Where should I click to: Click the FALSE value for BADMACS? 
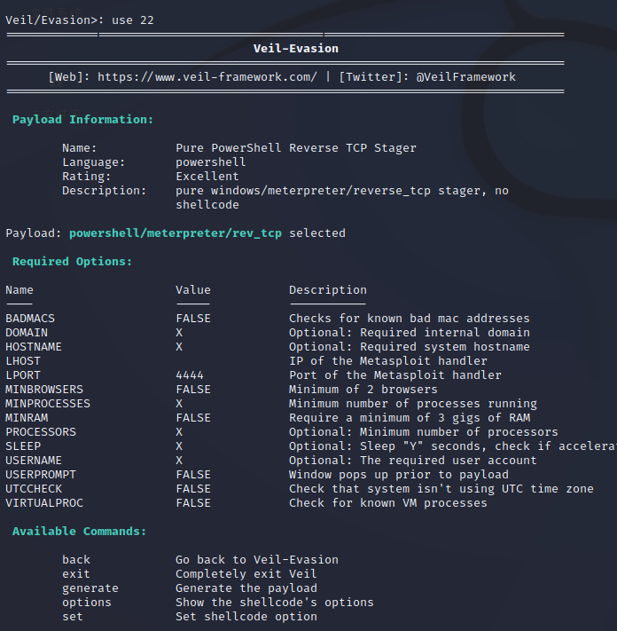(193, 319)
